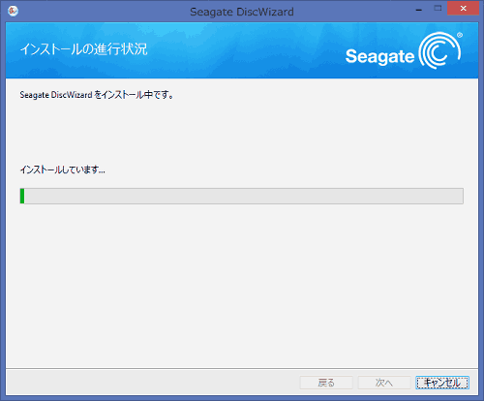Minimize the Seagate DiscWizard window
The width and height of the screenshot is (484, 401).
tap(419, 10)
